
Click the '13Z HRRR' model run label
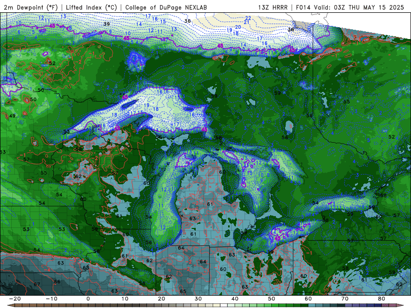tap(273, 7)
